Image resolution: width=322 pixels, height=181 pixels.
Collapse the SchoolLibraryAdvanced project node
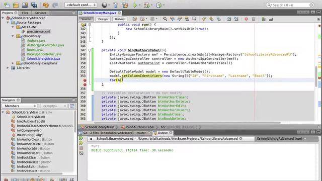click(3, 18)
